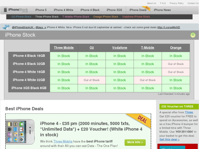Image resolution: width=199 pixels, height=149 pixels.
Task: Click T-Mobile Out of Stock for iPhone 4 White 32GB
Action: [x=148, y=80]
